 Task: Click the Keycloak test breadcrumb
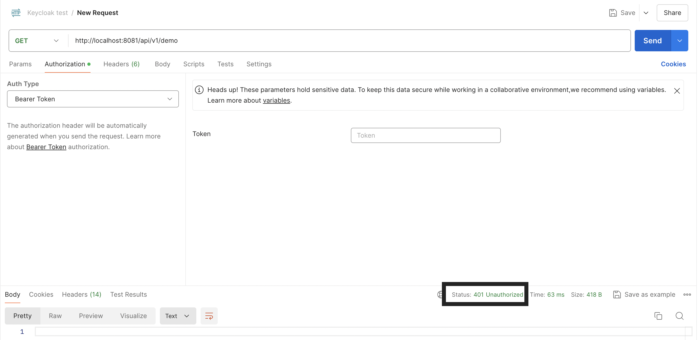tap(47, 13)
